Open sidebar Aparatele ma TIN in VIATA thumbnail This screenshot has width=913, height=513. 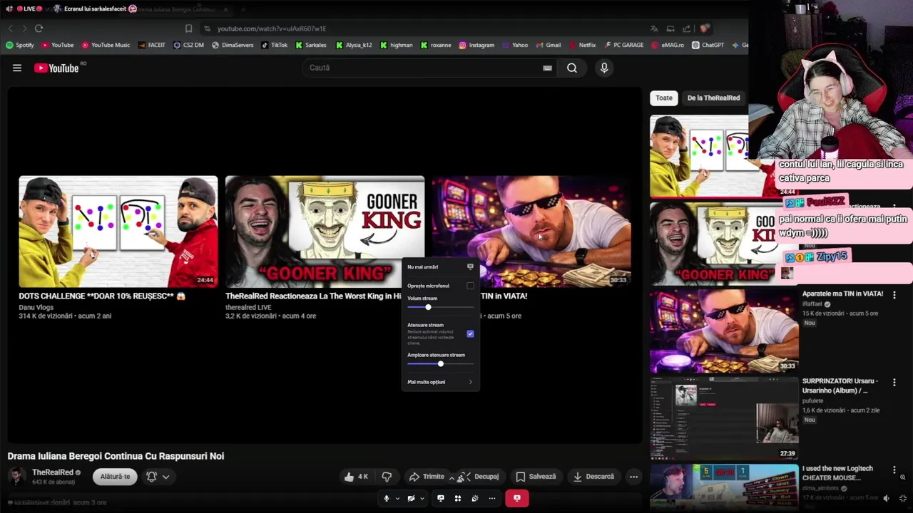coord(724,331)
